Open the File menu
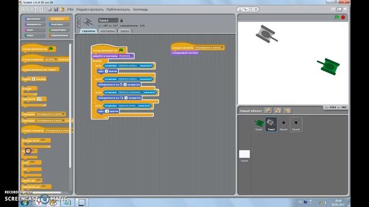Viewport: 369px width, 207px height. click(x=70, y=9)
